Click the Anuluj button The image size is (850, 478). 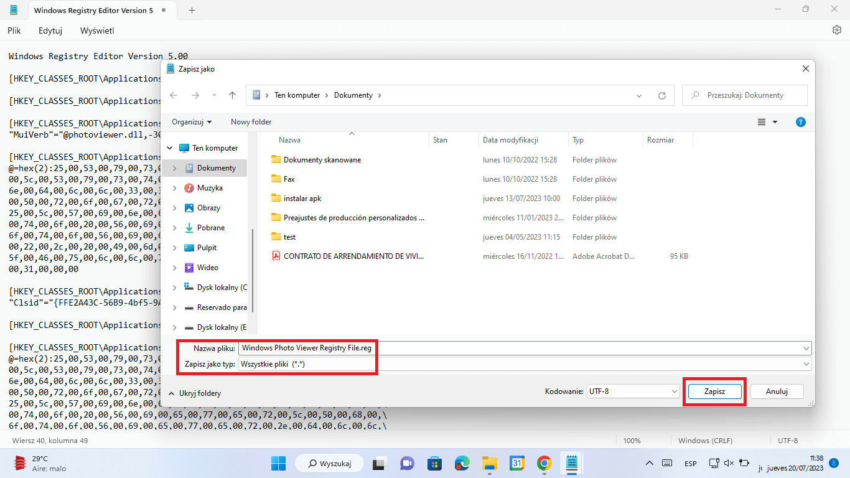pos(777,391)
